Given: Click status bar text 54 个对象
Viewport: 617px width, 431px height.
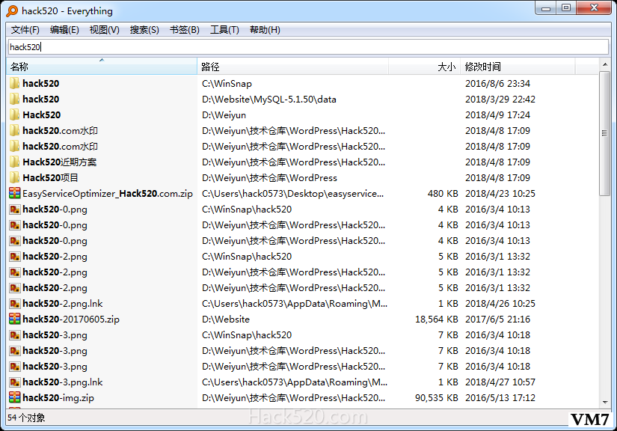Looking at the screenshot, I should click(26, 418).
